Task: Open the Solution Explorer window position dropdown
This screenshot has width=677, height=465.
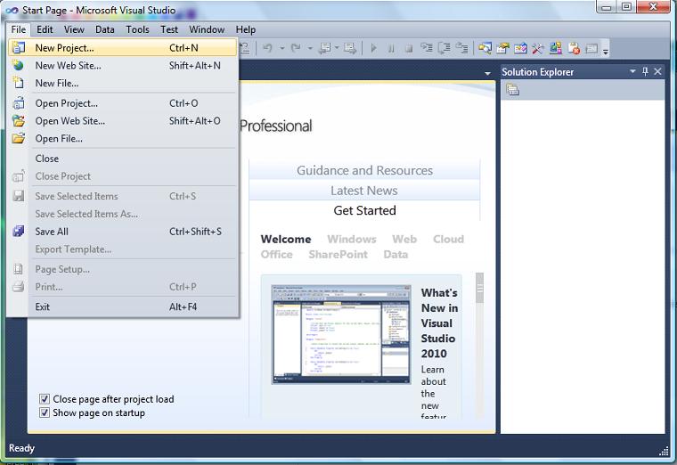Action: click(x=632, y=71)
